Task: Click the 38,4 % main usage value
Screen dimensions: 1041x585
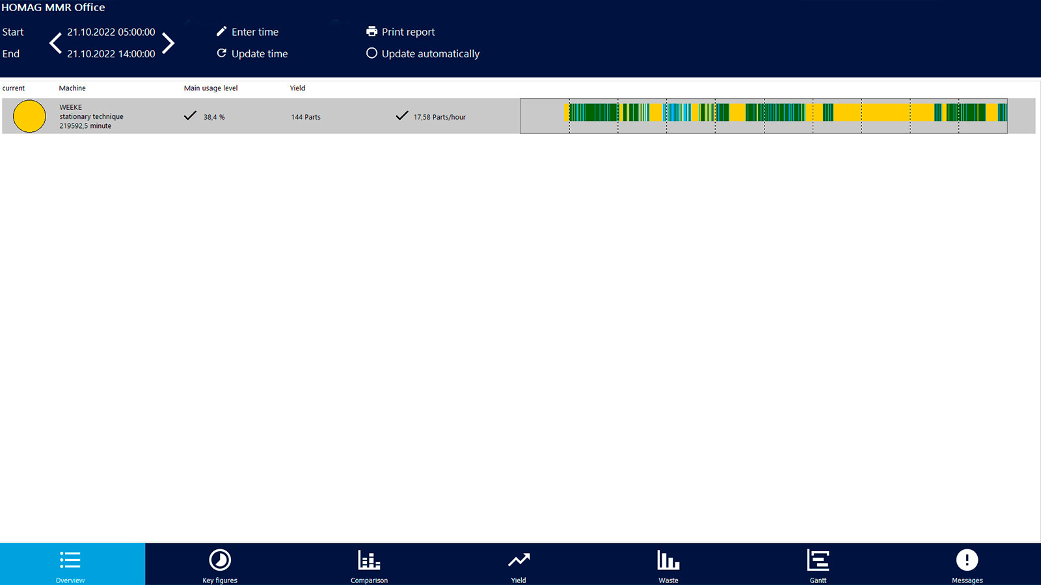Action: pos(214,117)
